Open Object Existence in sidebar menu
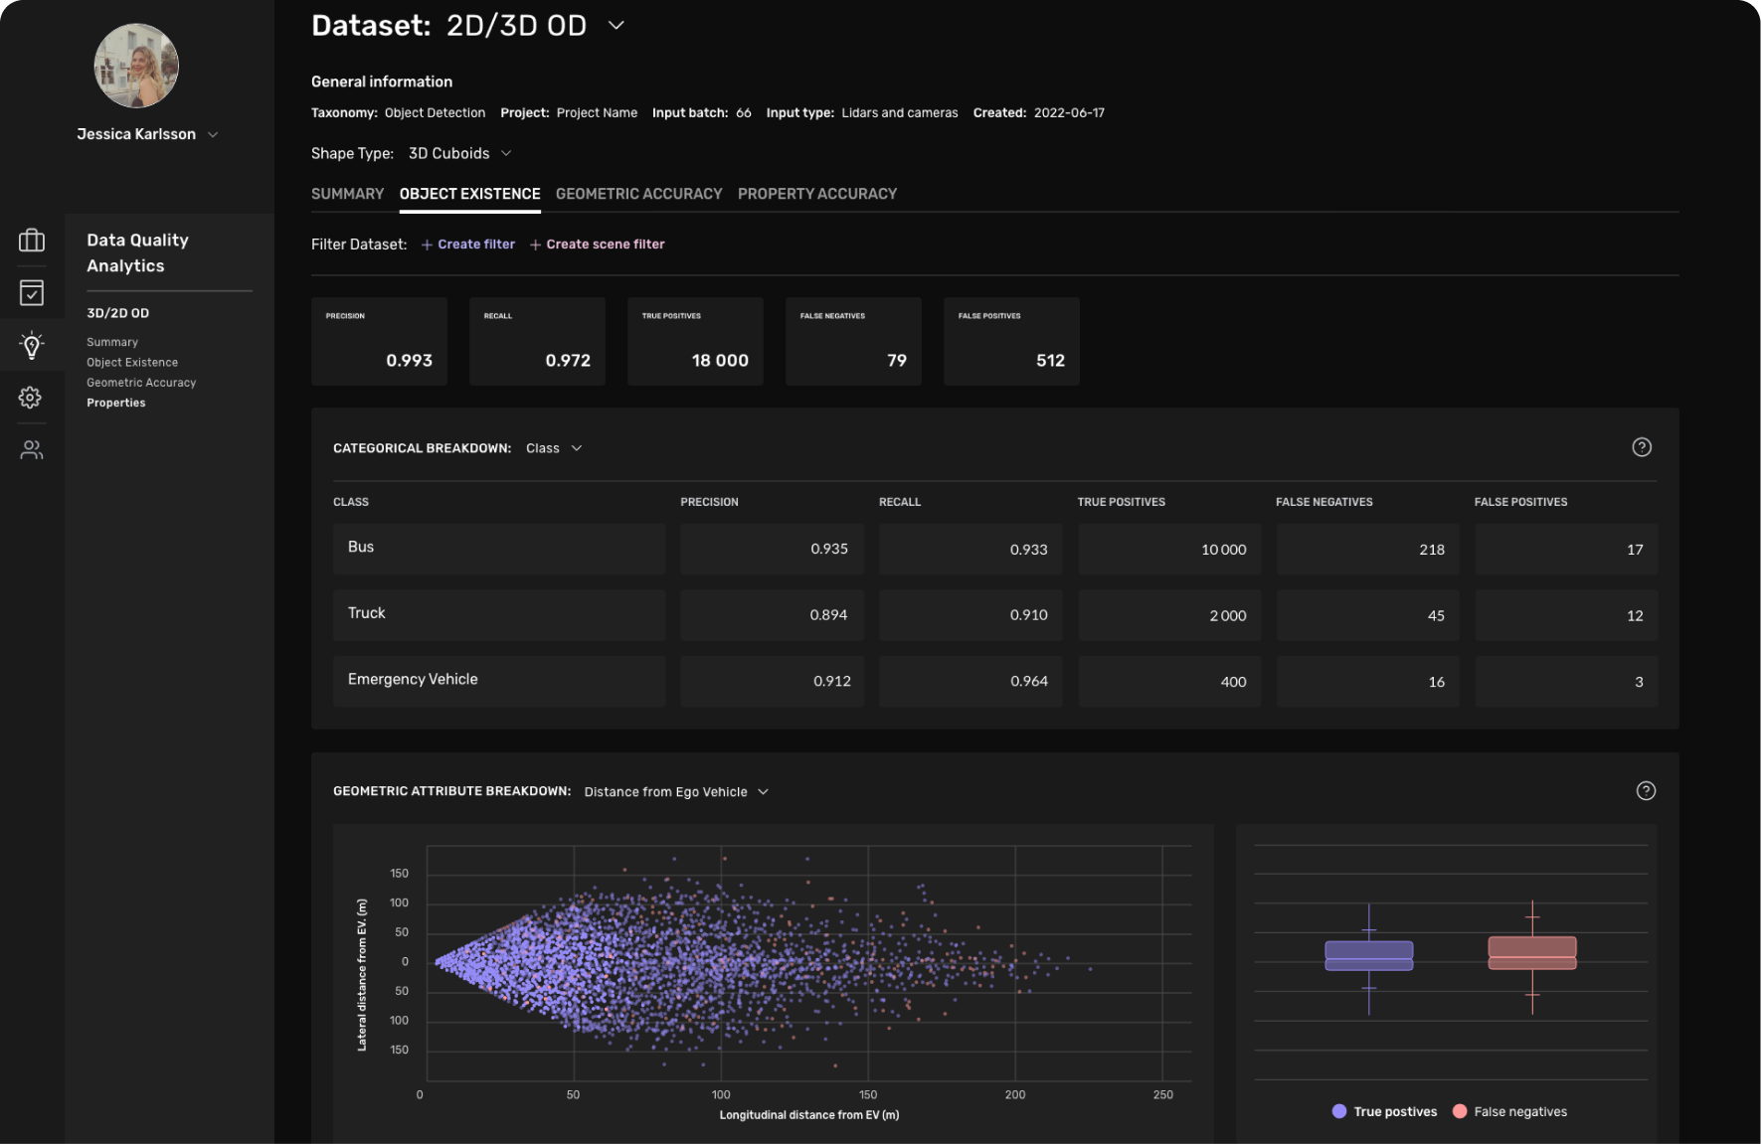Viewport: 1761px width, 1144px height. point(132,363)
